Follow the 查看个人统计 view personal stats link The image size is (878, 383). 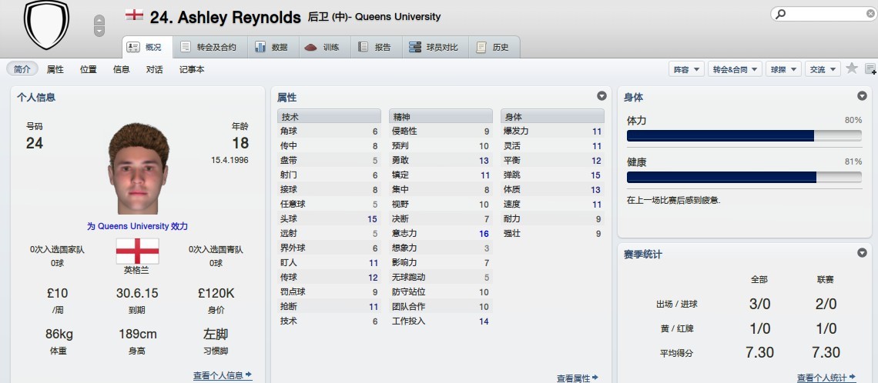[826, 378]
